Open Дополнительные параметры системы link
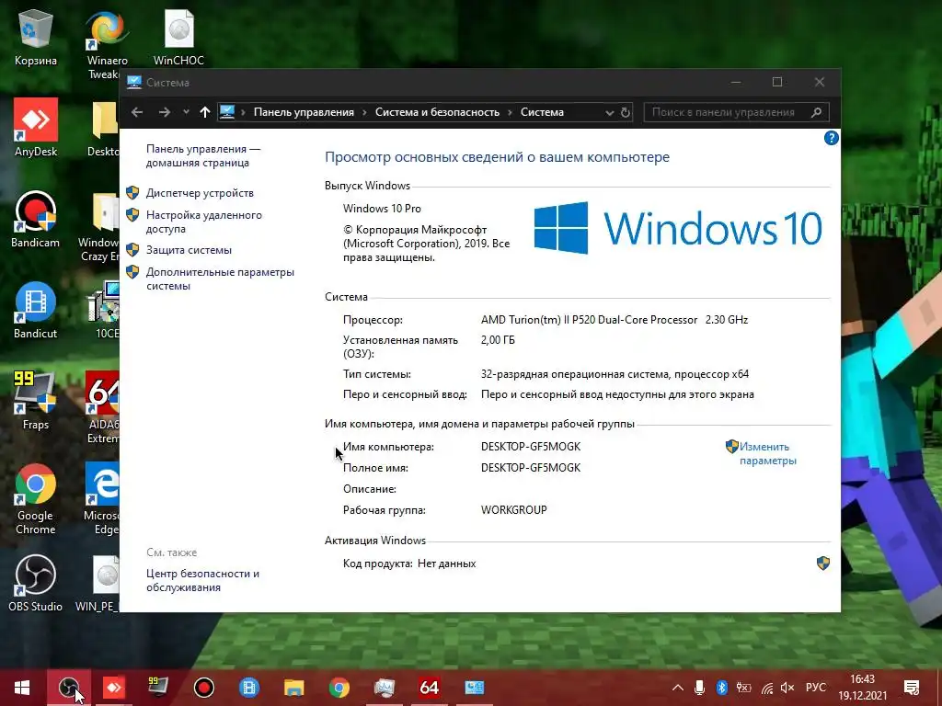Image resolution: width=942 pixels, height=706 pixels. tap(220, 279)
